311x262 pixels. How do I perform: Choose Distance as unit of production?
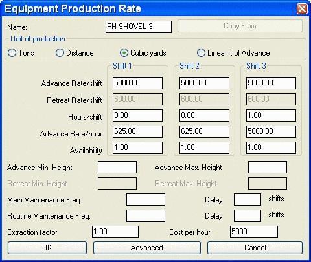75,53
